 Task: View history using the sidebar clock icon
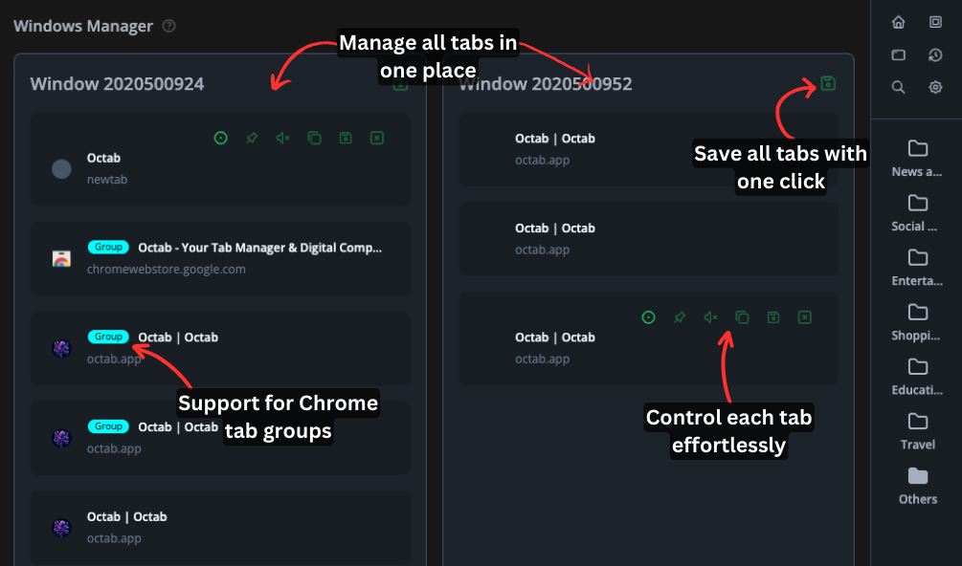(x=934, y=54)
